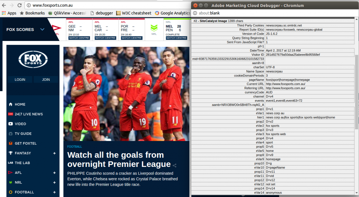Click Date/Time value April 2, 2017
The image size is (359, 197).
click(283, 50)
